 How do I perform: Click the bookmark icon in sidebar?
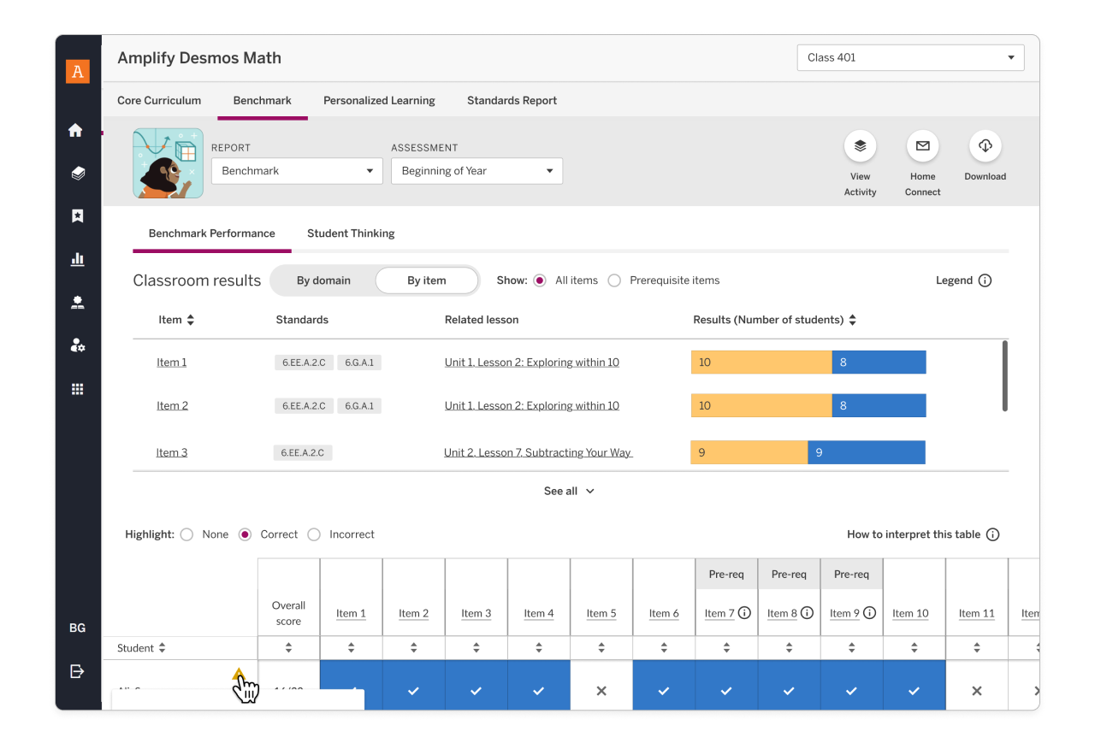click(77, 216)
